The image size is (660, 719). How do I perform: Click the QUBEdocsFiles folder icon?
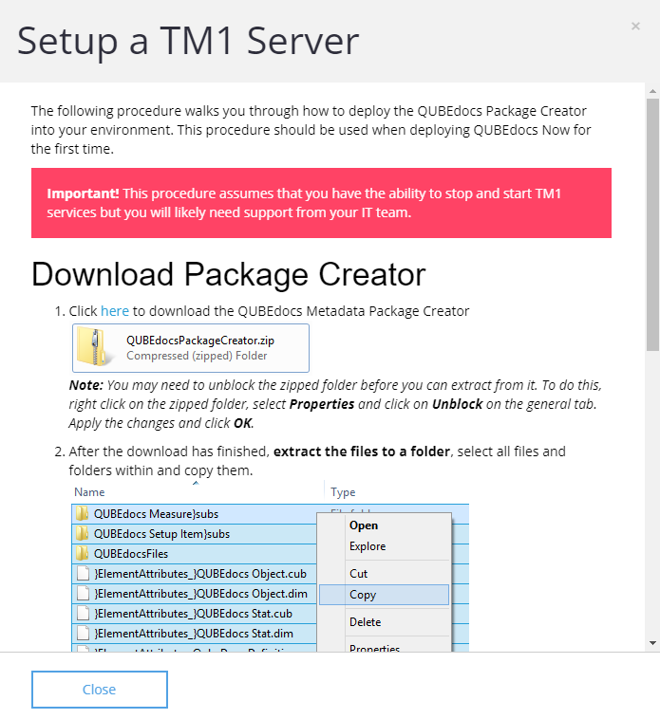coord(83,553)
